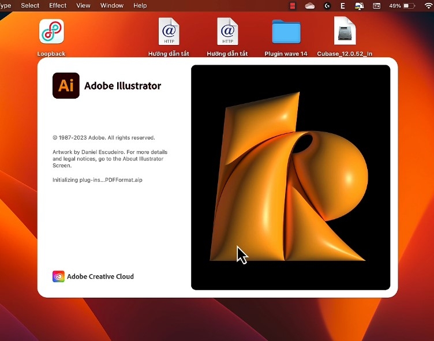This screenshot has height=341, width=434.
Task: Open the Window menu
Action: tap(112, 6)
